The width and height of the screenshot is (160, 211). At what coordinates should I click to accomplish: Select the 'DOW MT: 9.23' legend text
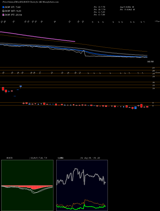coord(13,11)
